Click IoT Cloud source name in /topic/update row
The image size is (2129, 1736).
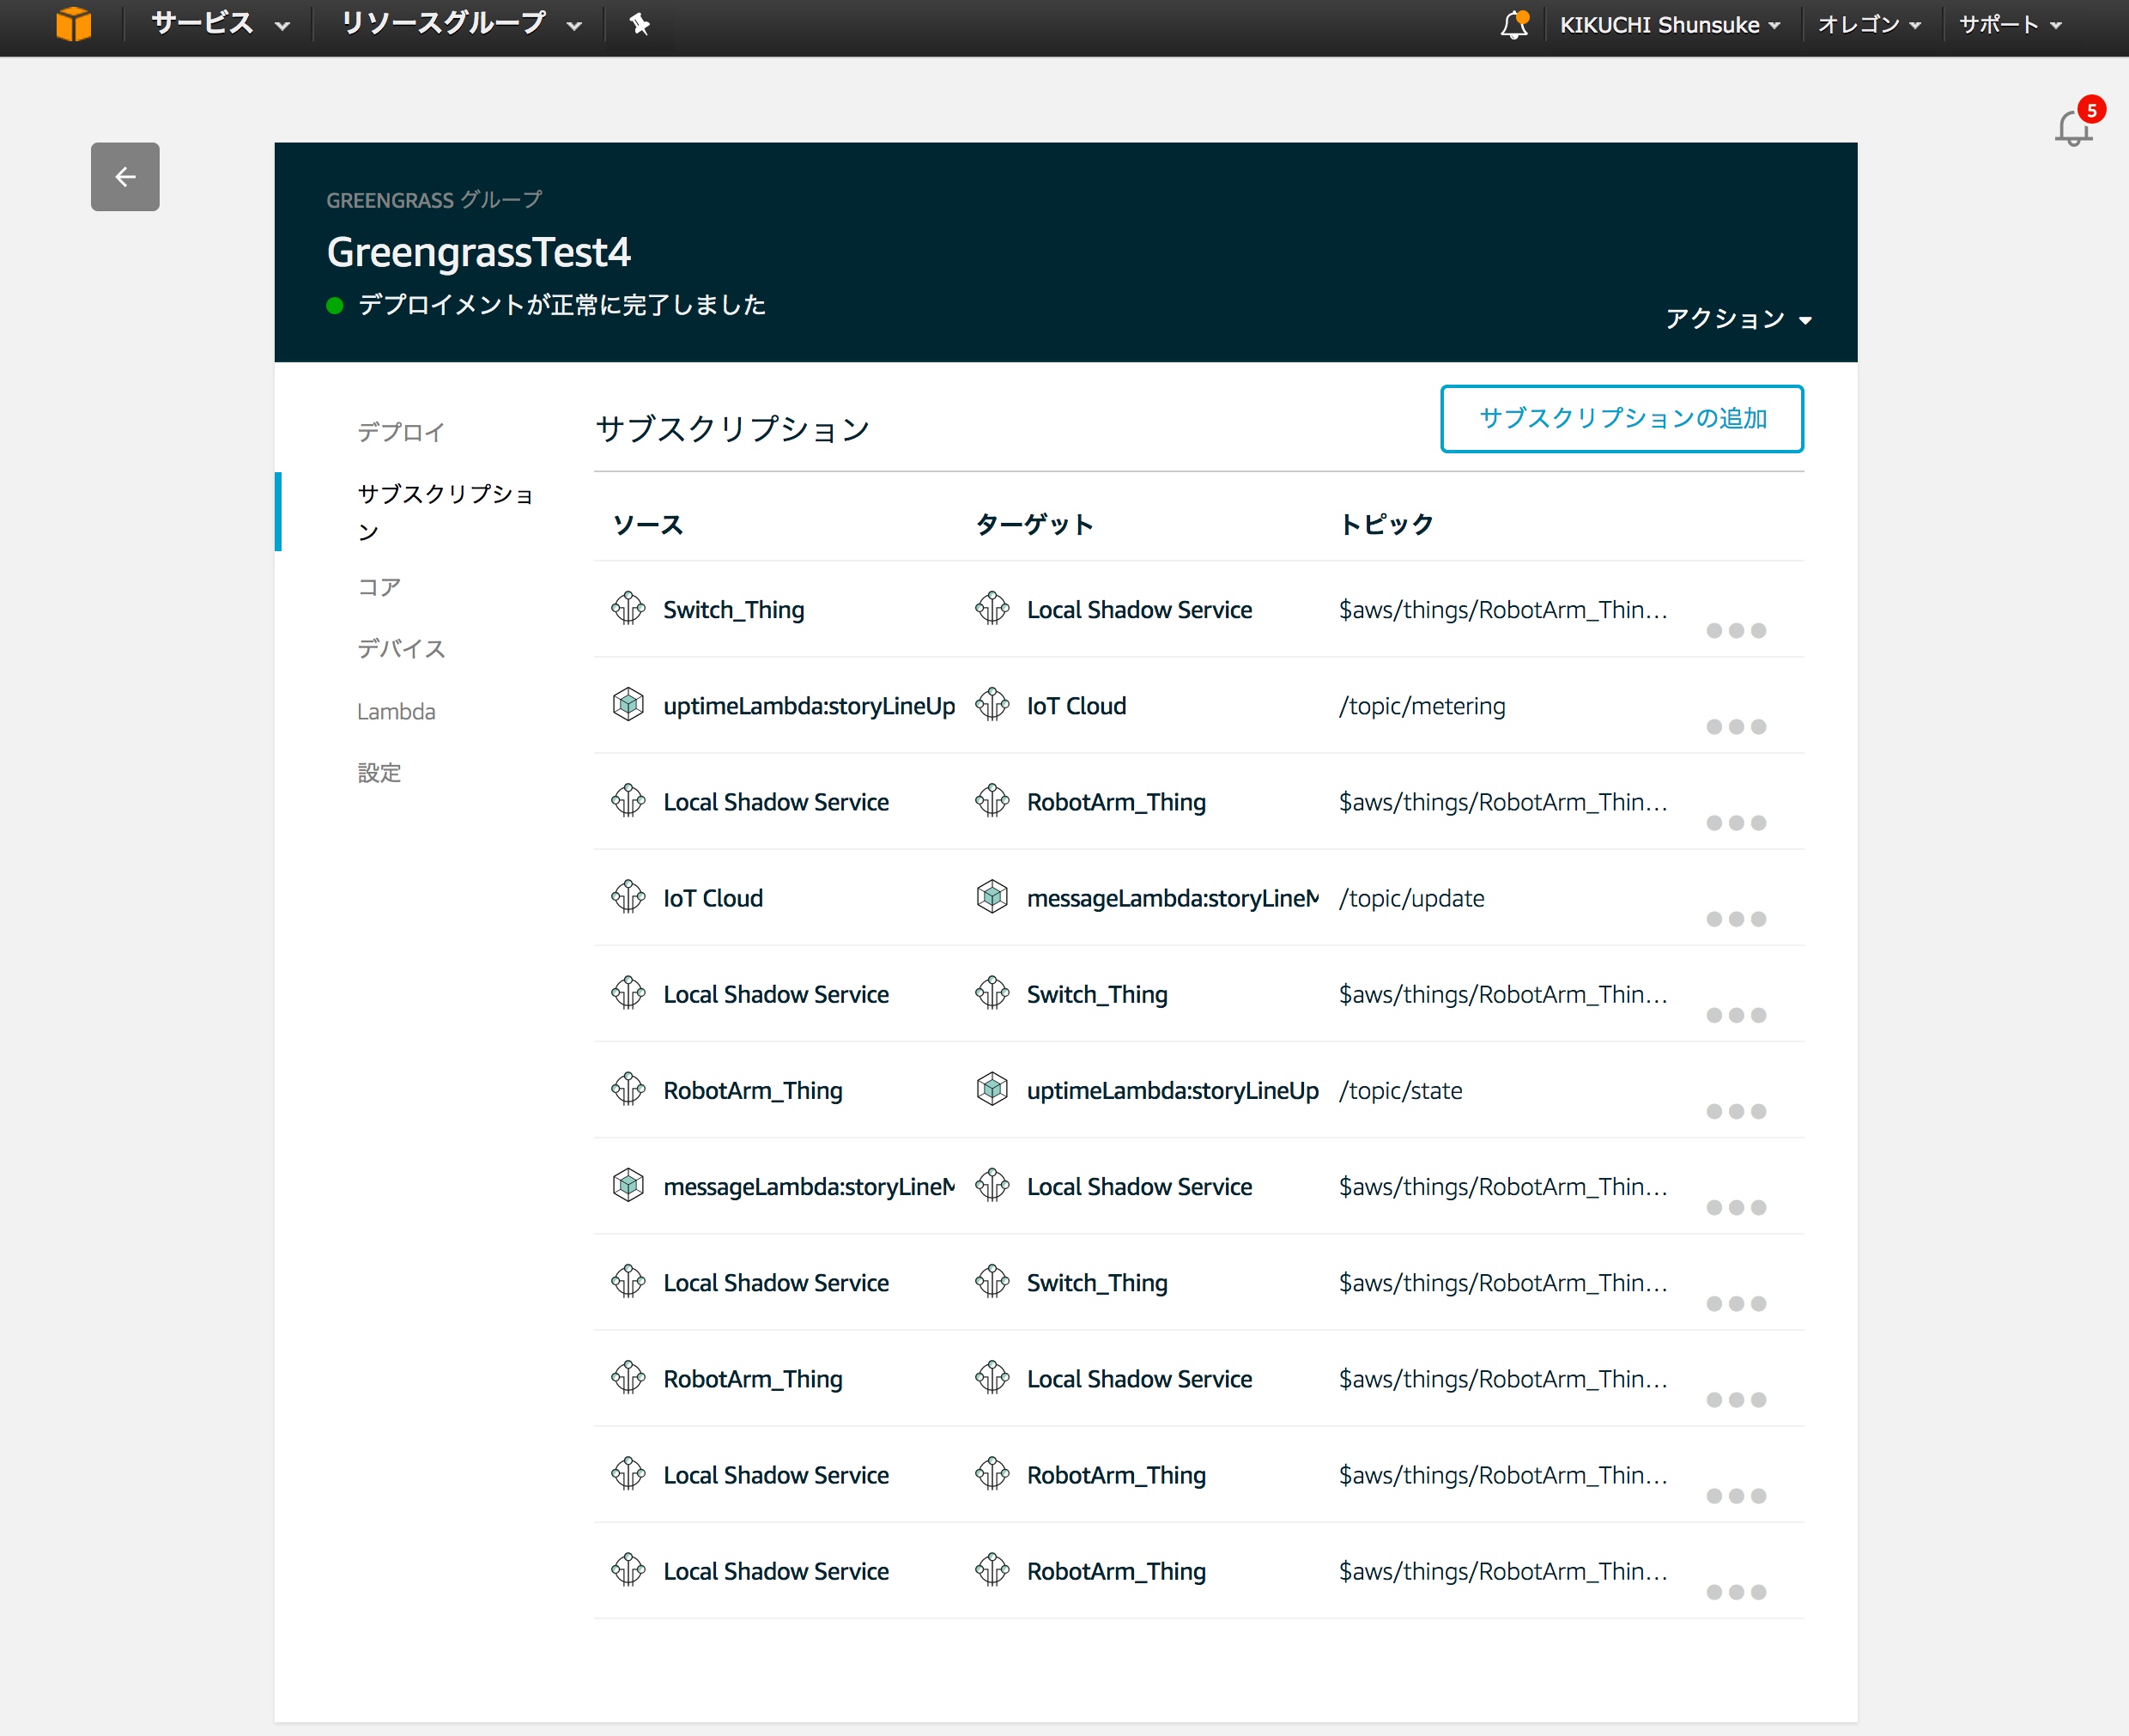713,898
